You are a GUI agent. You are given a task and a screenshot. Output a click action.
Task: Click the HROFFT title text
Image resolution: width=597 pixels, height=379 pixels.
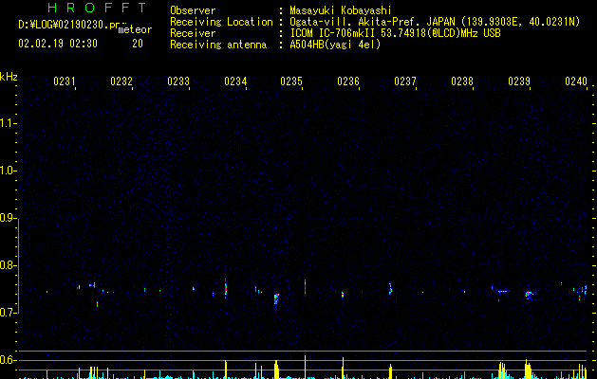pyautogui.click(x=98, y=8)
